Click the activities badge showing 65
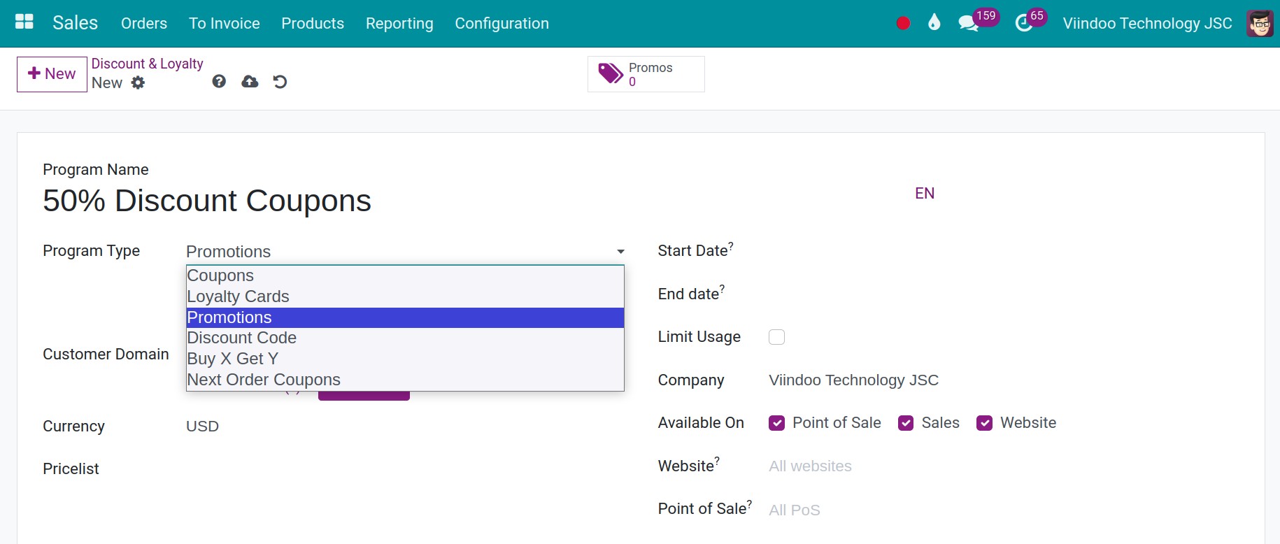The height and width of the screenshot is (544, 1280). point(1037,16)
